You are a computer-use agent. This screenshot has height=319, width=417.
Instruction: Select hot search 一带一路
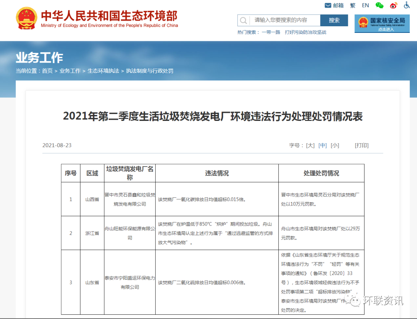click(271, 32)
